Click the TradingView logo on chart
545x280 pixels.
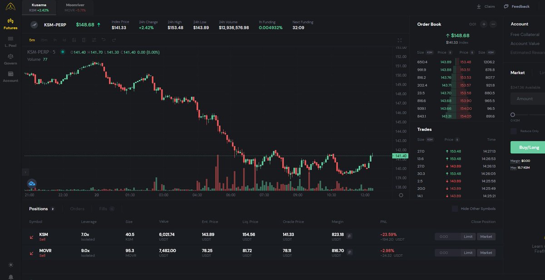click(32, 183)
